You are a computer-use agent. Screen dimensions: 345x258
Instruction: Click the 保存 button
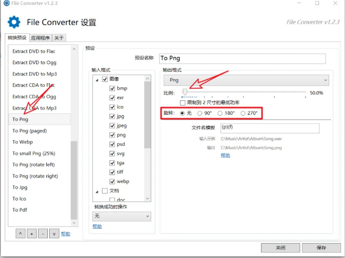click(321, 248)
